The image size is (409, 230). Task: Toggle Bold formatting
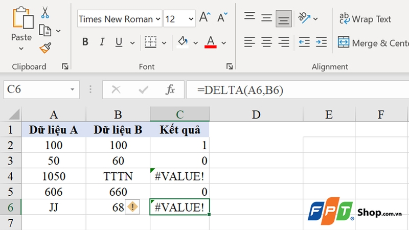85,42
